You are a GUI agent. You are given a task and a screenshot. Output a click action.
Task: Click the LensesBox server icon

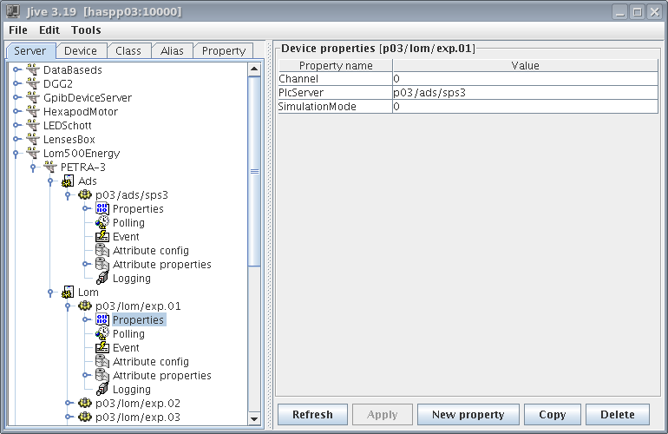[33, 139]
